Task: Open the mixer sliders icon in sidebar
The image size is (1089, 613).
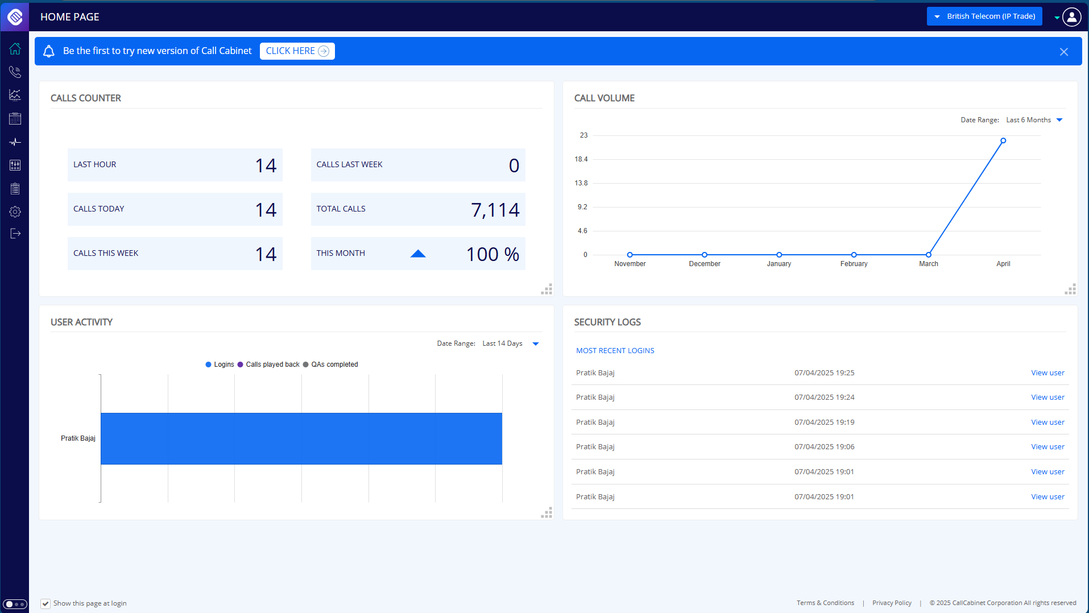Action: click(15, 165)
